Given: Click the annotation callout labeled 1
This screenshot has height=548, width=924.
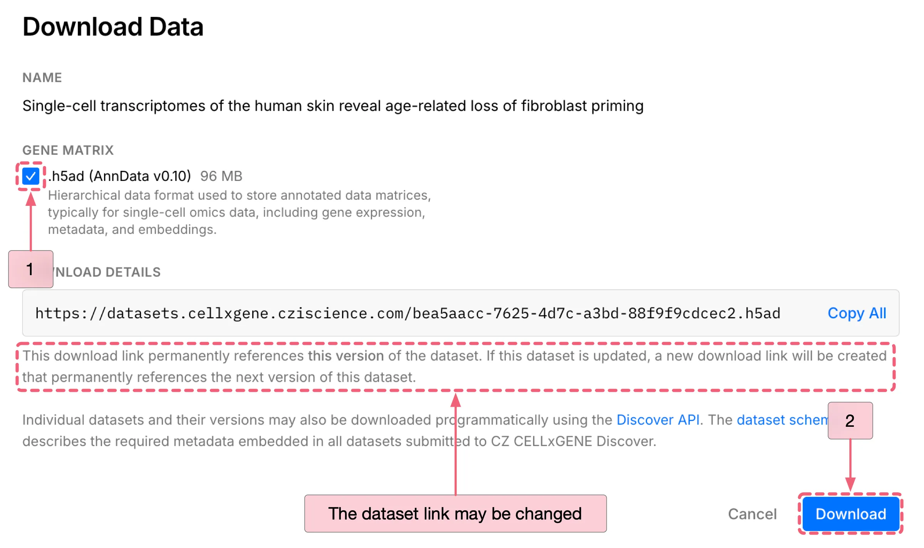Looking at the screenshot, I should [30, 269].
